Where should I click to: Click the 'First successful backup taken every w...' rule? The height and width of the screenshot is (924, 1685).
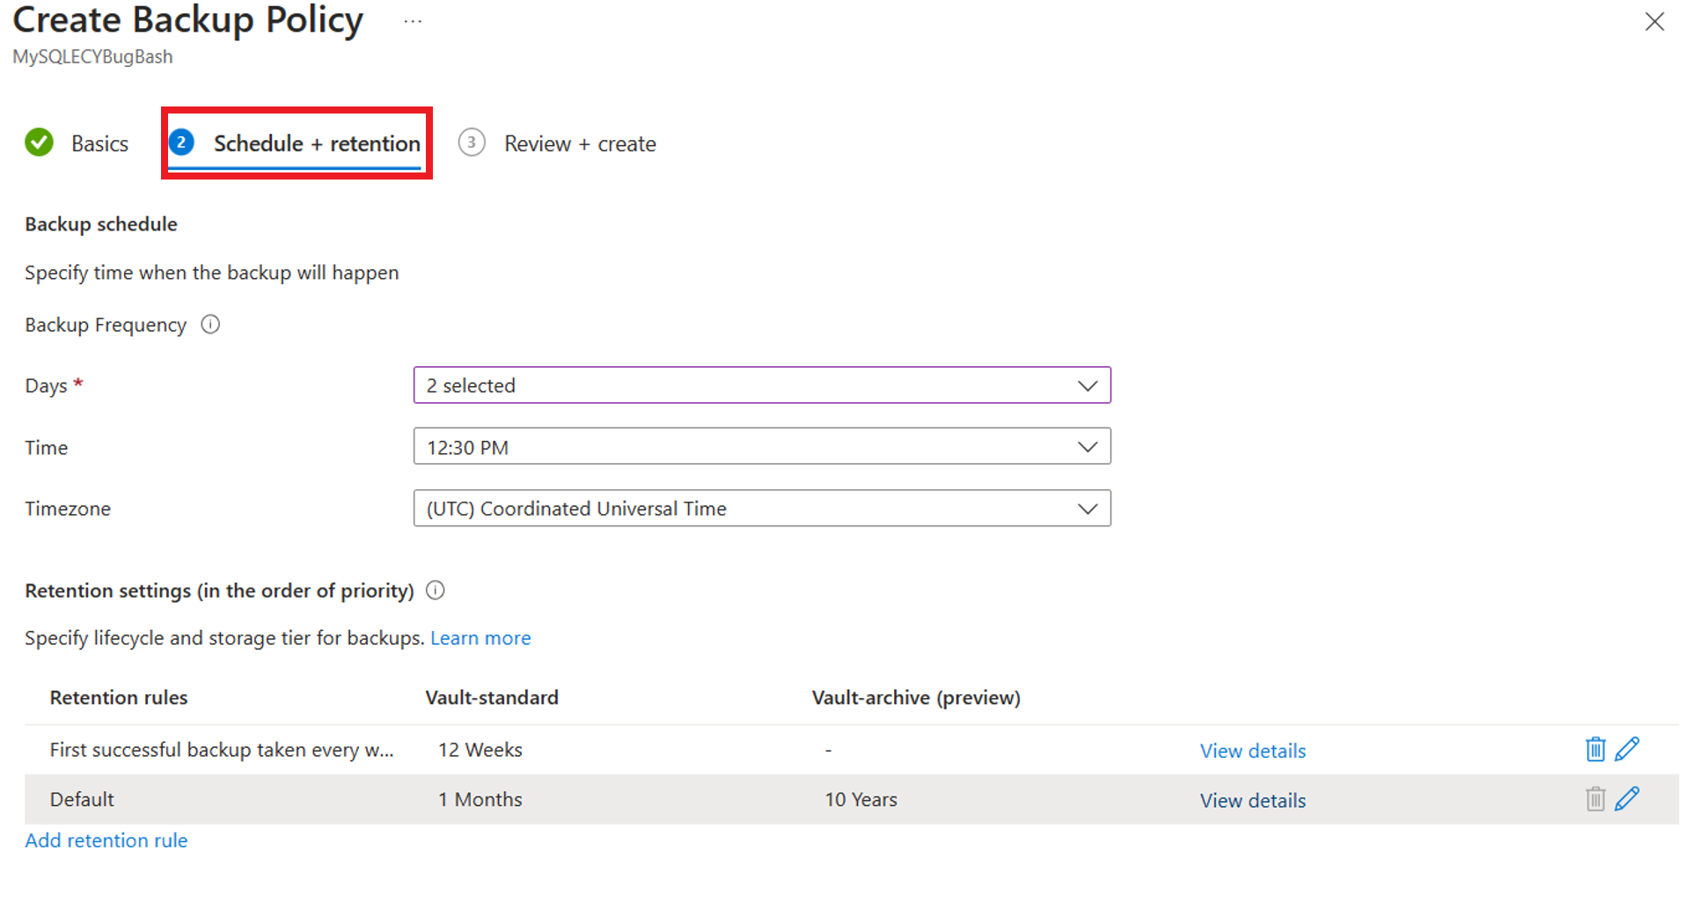tap(222, 750)
